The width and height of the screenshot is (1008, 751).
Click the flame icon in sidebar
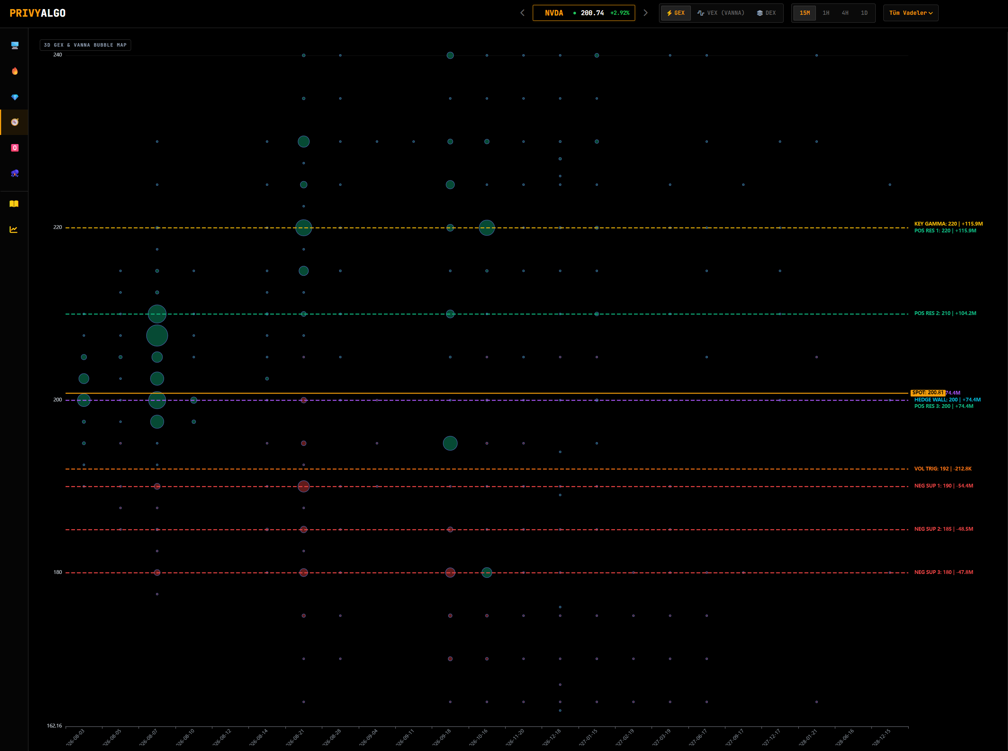tap(14, 71)
